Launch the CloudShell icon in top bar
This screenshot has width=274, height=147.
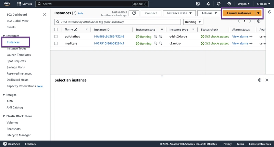[198, 4]
